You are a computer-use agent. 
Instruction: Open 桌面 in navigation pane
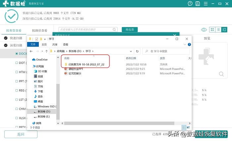[38, 101]
